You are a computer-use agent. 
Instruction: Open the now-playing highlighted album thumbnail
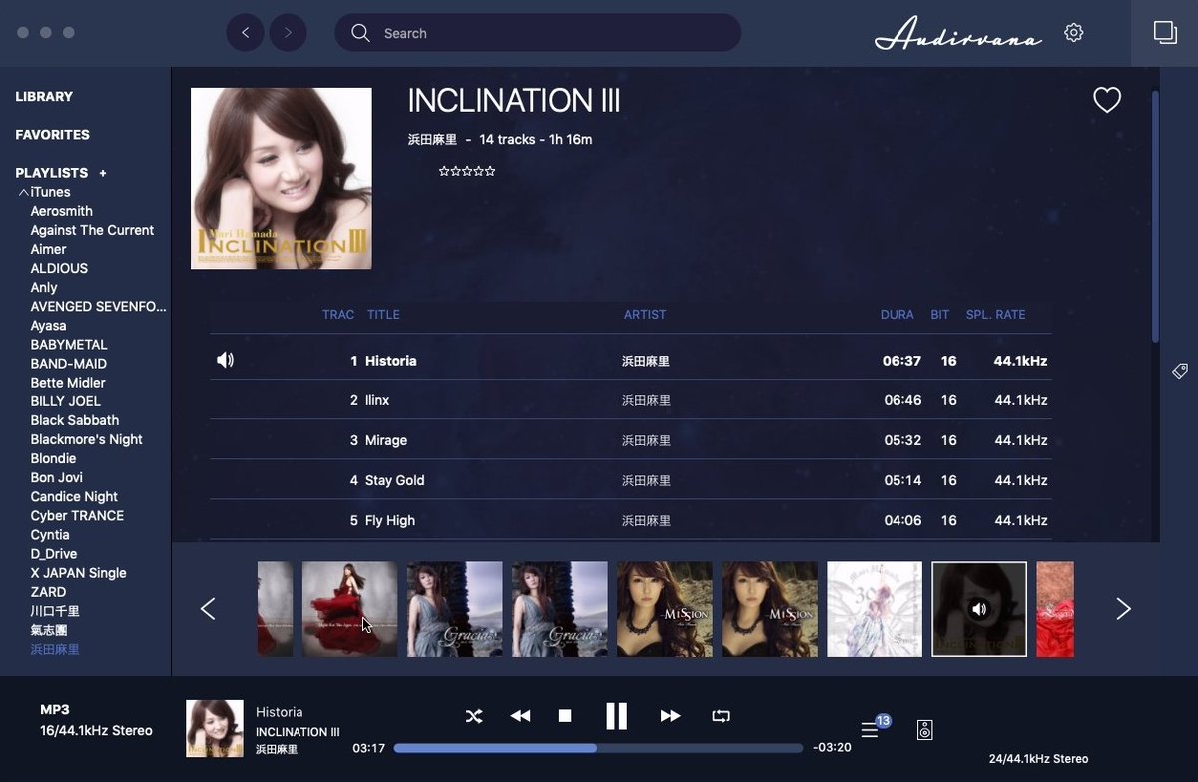pyautogui.click(x=979, y=609)
